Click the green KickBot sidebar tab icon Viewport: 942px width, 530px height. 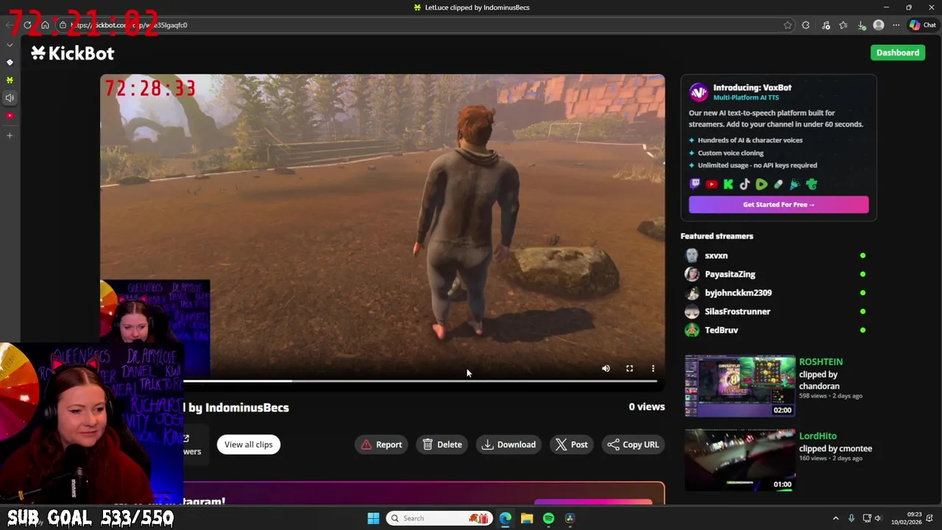click(10, 80)
